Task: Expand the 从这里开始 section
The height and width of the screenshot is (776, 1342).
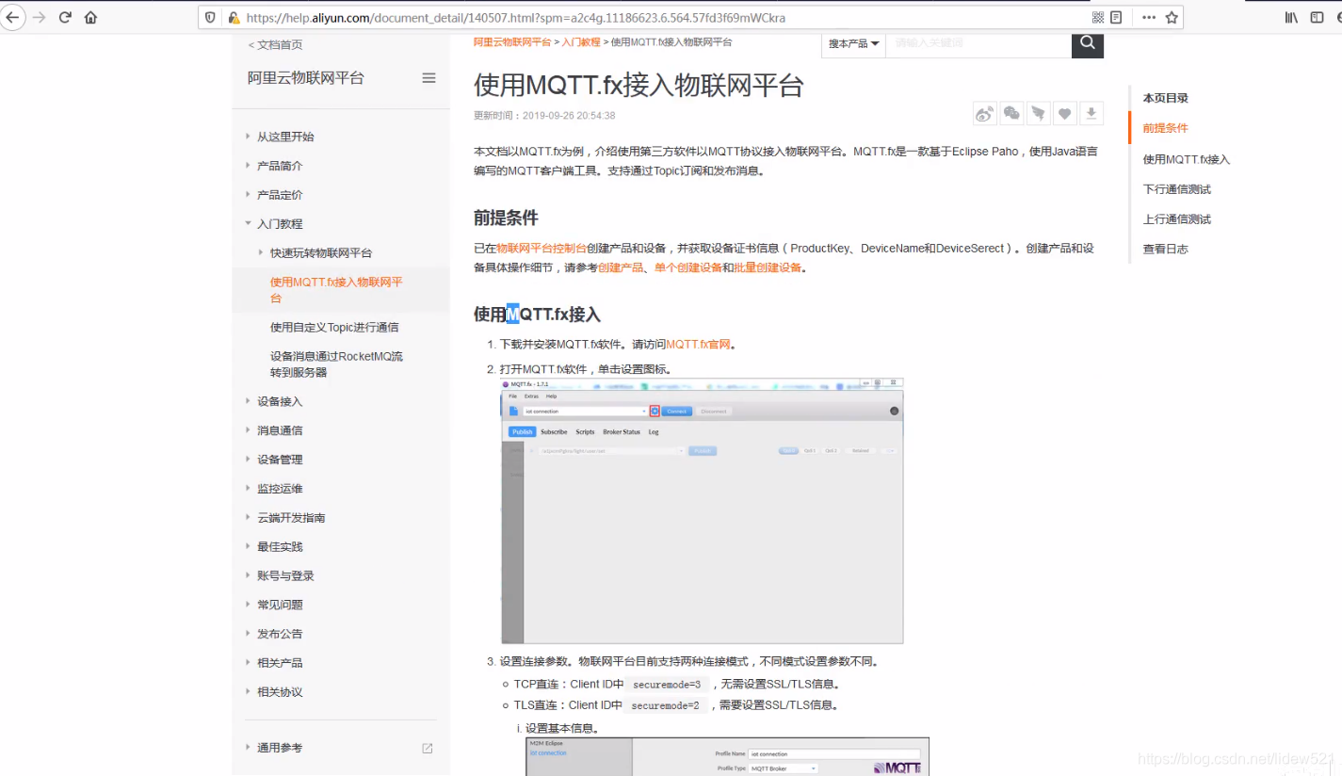Action: (285, 137)
